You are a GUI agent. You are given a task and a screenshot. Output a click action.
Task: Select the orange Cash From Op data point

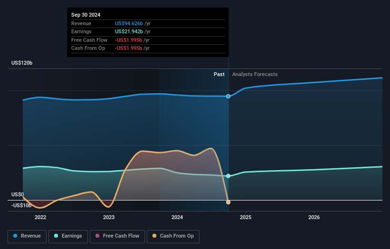point(228,202)
